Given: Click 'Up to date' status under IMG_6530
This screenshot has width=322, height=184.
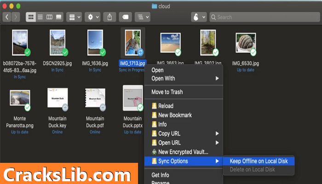Looking at the screenshot, I should click(246, 70).
